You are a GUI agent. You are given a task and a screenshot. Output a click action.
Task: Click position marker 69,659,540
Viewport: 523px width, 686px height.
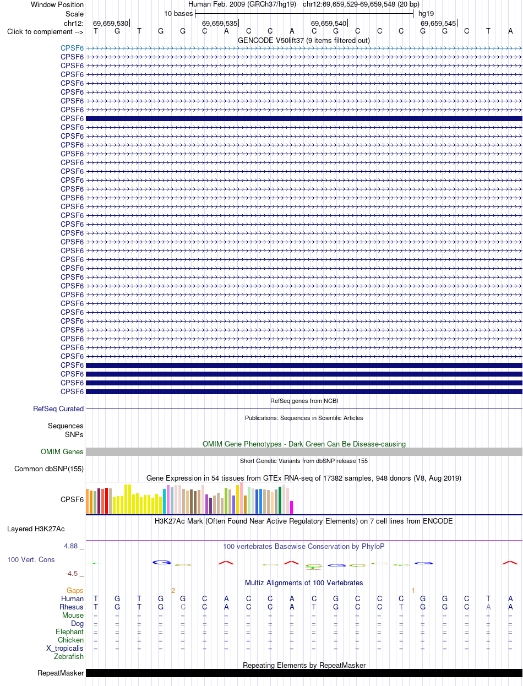click(329, 23)
